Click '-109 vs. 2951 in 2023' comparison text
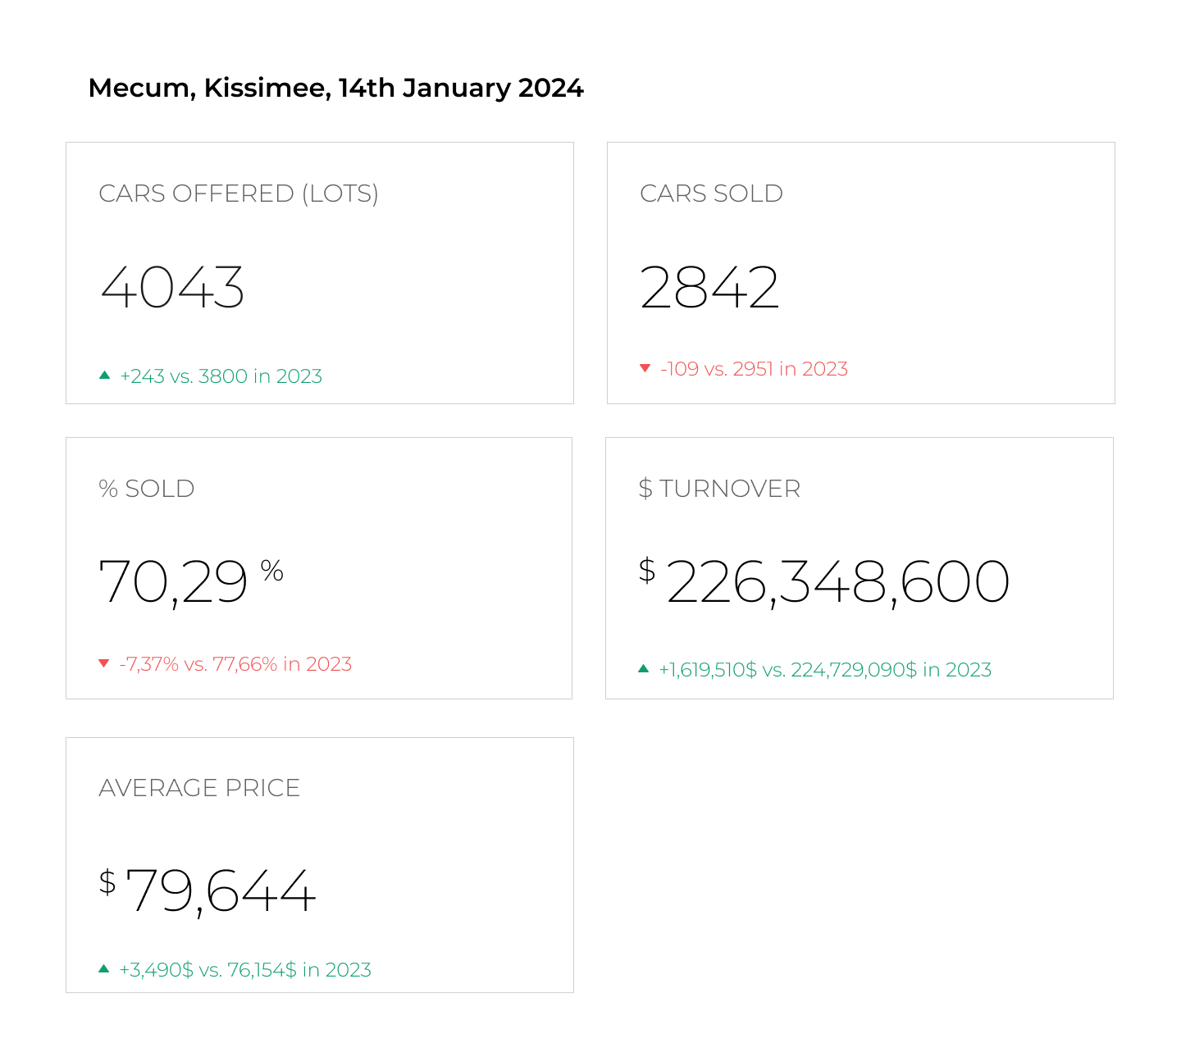Image resolution: width=1181 pixels, height=1061 pixels. (x=754, y=369)
